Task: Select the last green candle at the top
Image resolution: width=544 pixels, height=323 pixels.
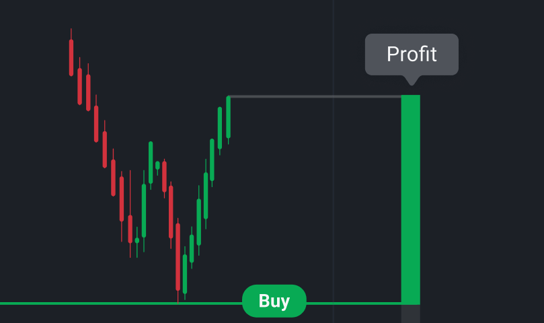Action: click(x=229, y=117)
